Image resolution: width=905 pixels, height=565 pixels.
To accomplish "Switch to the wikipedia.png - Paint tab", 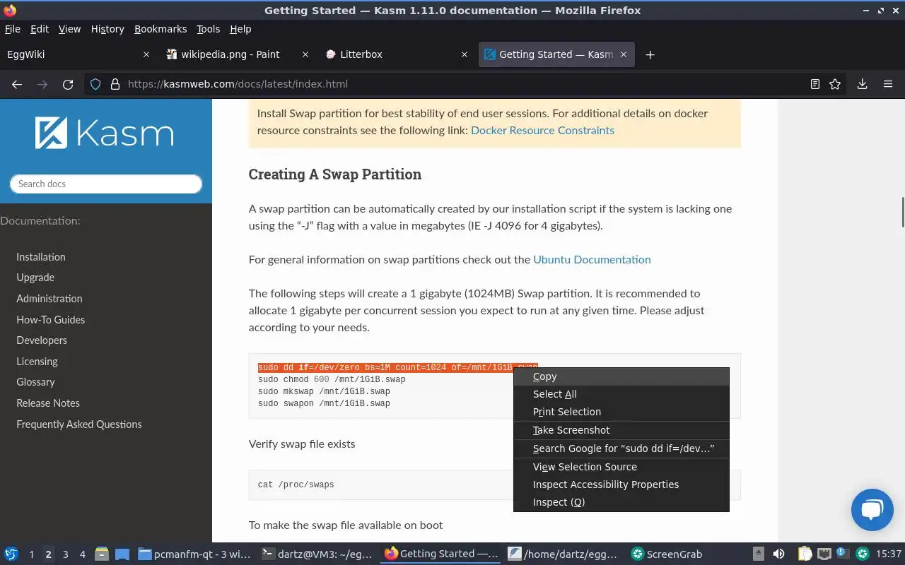I will click(238, 54).
